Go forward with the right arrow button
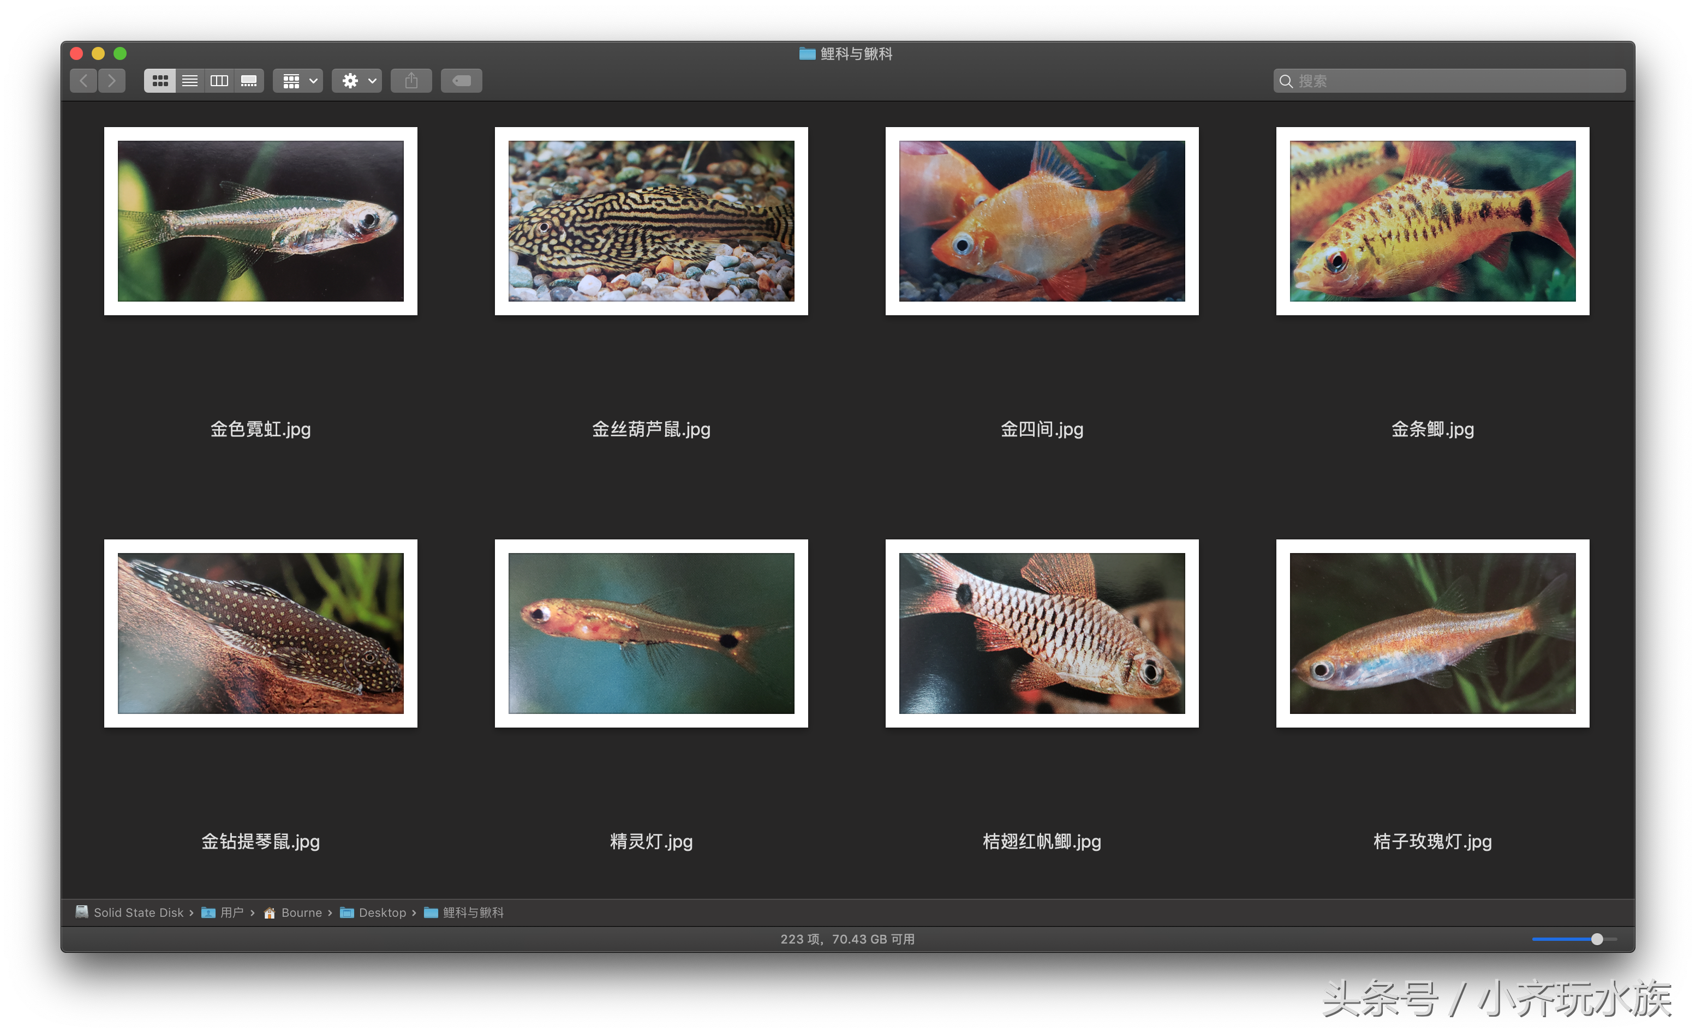 pyautogui.click(x=112, y=81)
